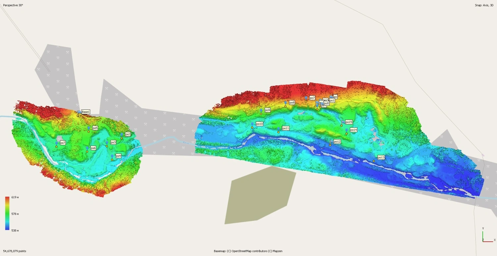Click the Perspective 30° view label
Viewport: 497px width, 256px height.
pyautogui.click(x=13, y=6)
